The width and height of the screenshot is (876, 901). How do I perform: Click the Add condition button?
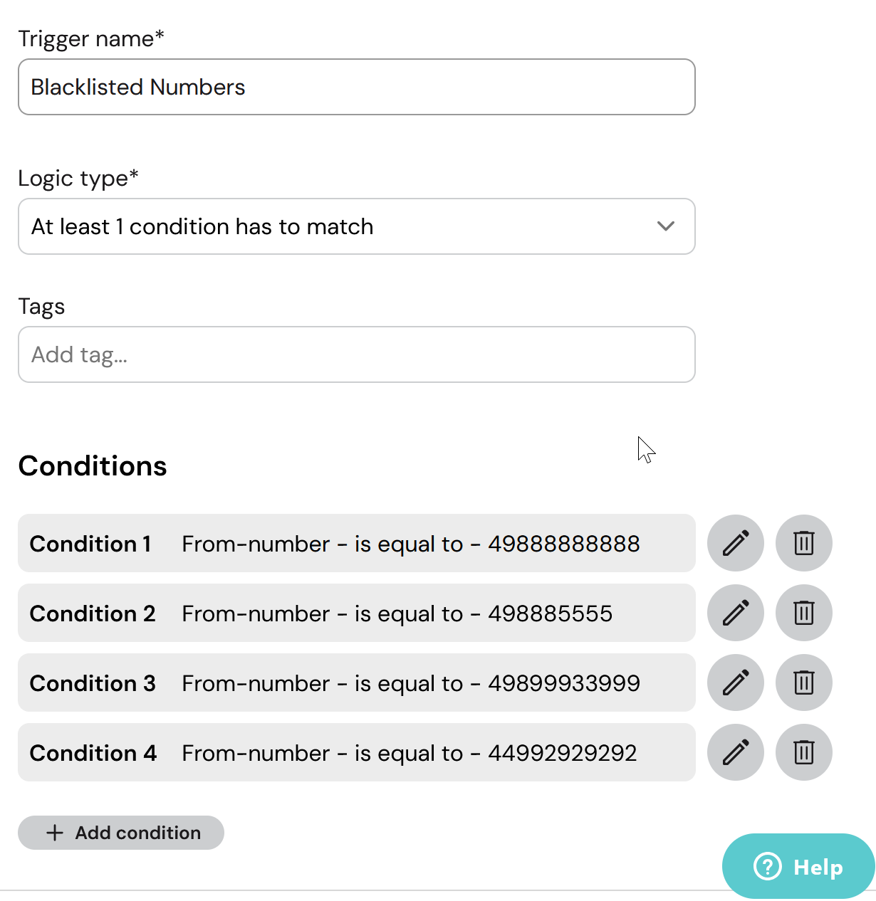coord(121,833)
